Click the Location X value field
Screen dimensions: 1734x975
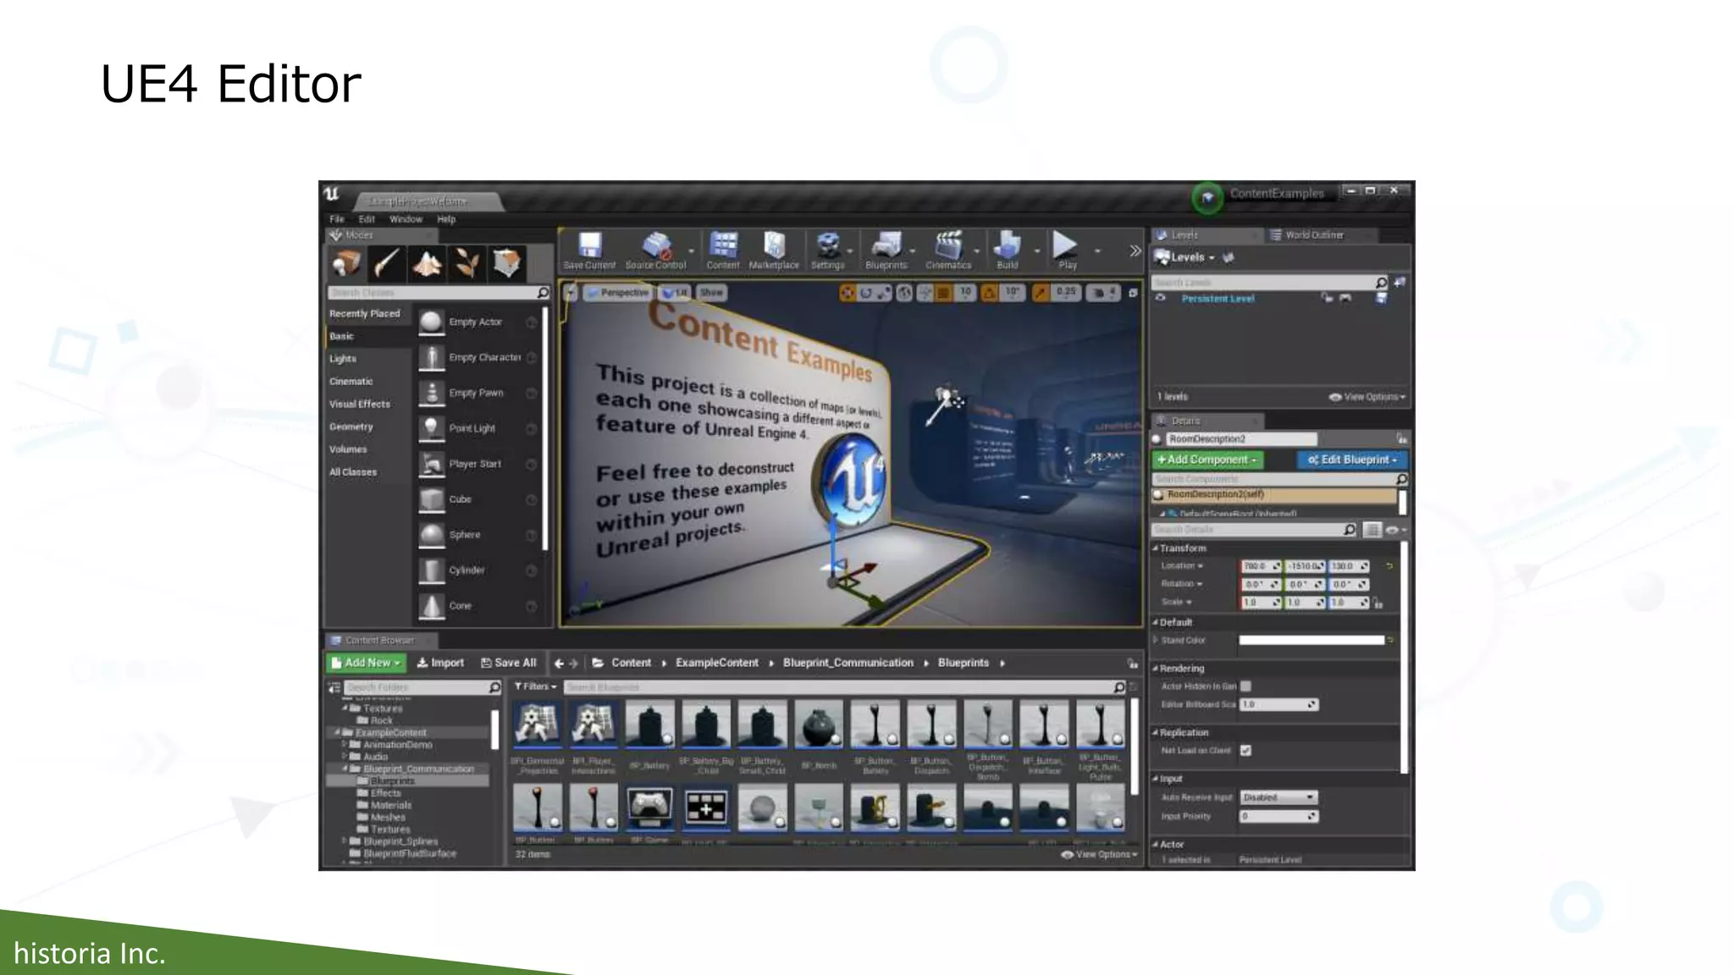point(1261,566)
